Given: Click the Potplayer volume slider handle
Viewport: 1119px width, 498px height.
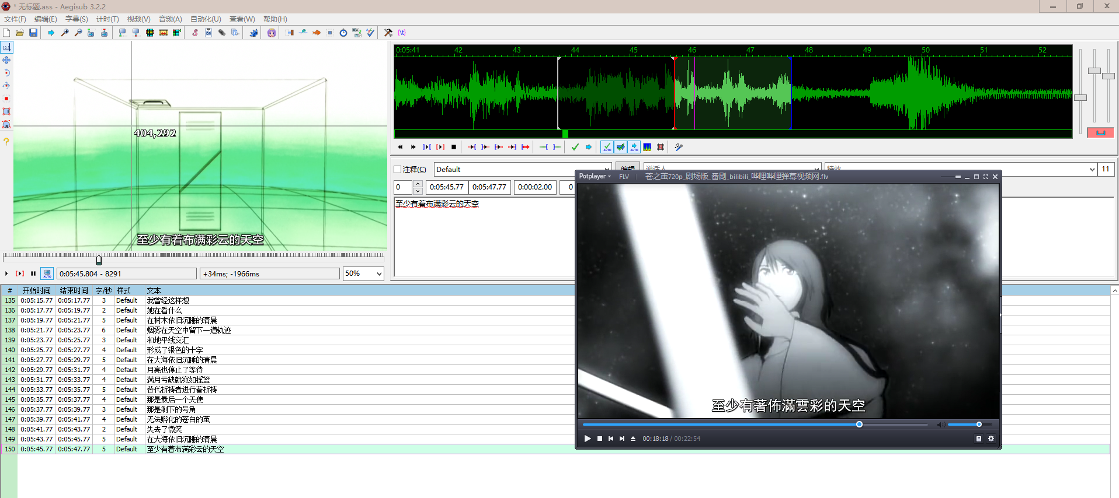Looking at the screenshot, I should [x=979, y=425].
